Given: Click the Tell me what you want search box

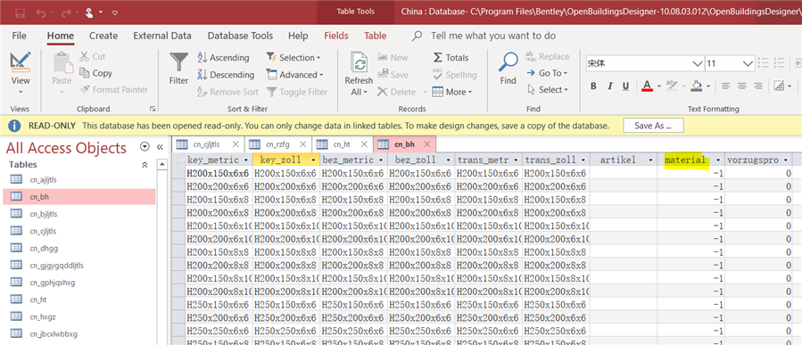Looking at the screenshot, I should click(493, 36).
